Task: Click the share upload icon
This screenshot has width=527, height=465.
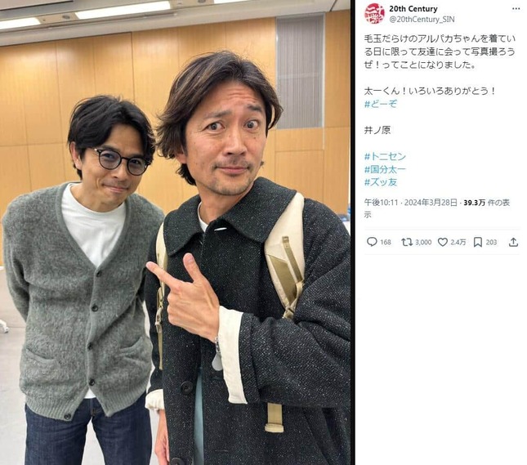Action: click(513, 242)
